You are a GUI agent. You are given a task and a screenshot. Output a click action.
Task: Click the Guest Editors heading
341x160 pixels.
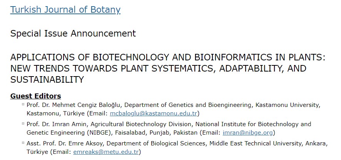coord(36,96)
